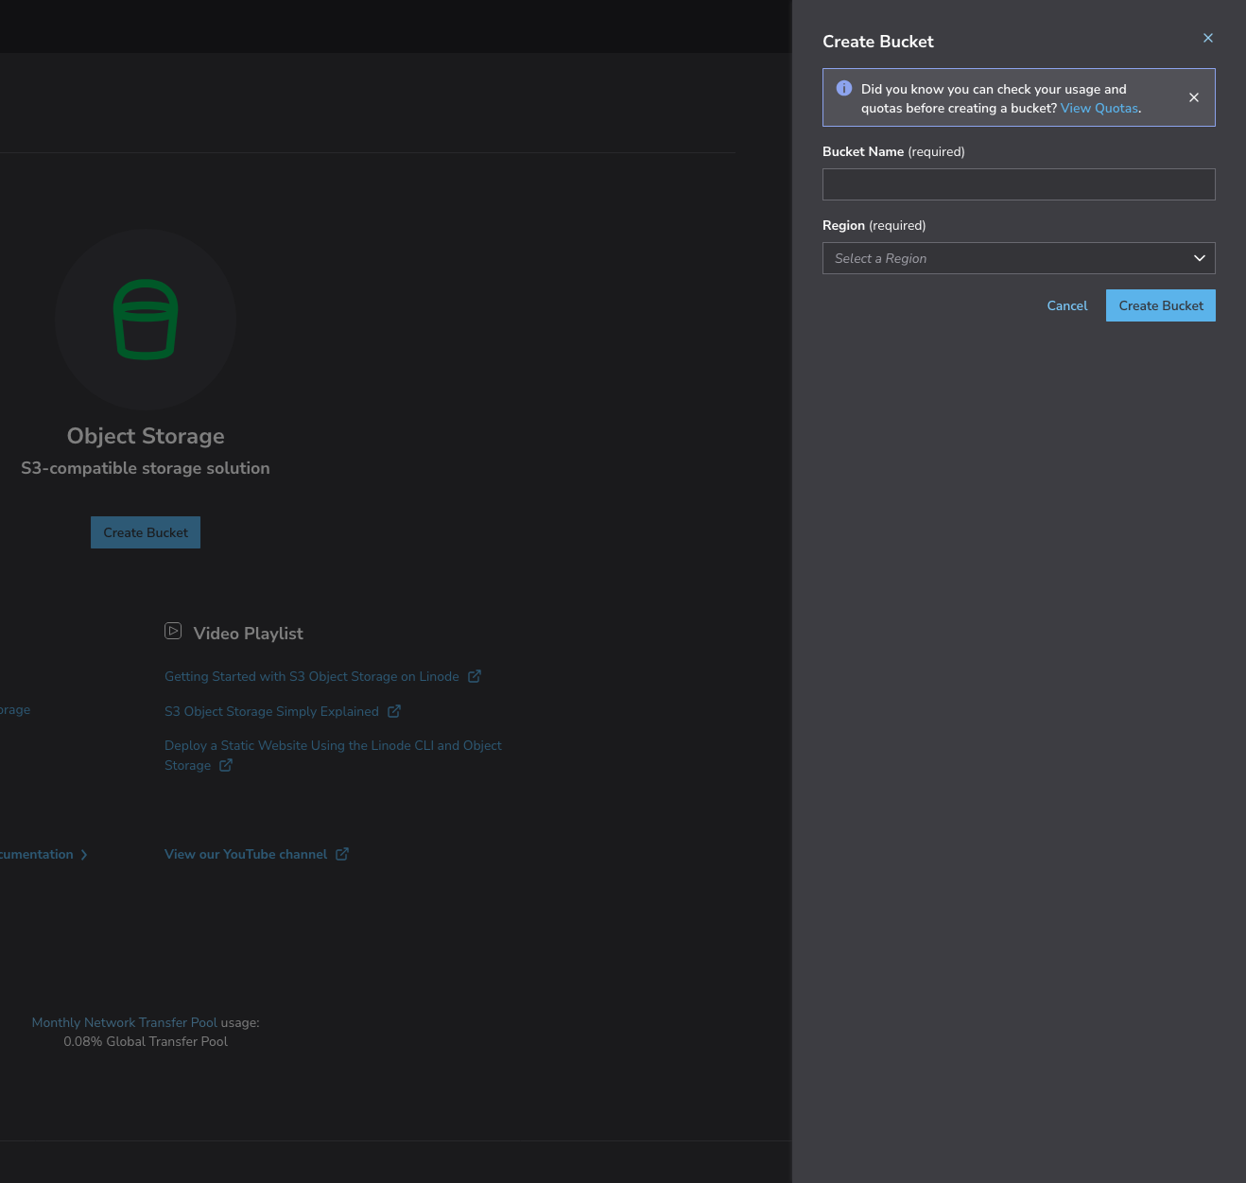The height and width of the screenshot is (1183, 1246).
Task: Focus the Bucket Name input field
Action: 1018,184
